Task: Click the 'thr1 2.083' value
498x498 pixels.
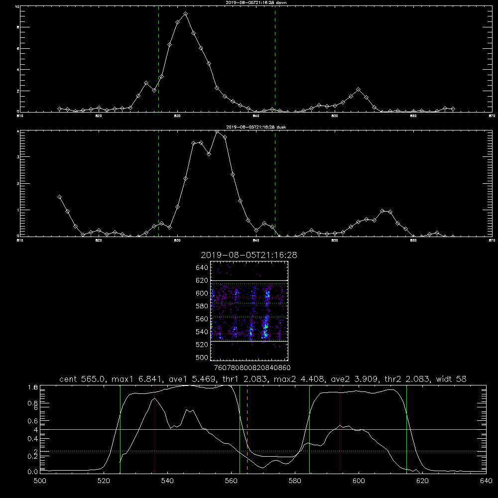Action: coord(245,379)
